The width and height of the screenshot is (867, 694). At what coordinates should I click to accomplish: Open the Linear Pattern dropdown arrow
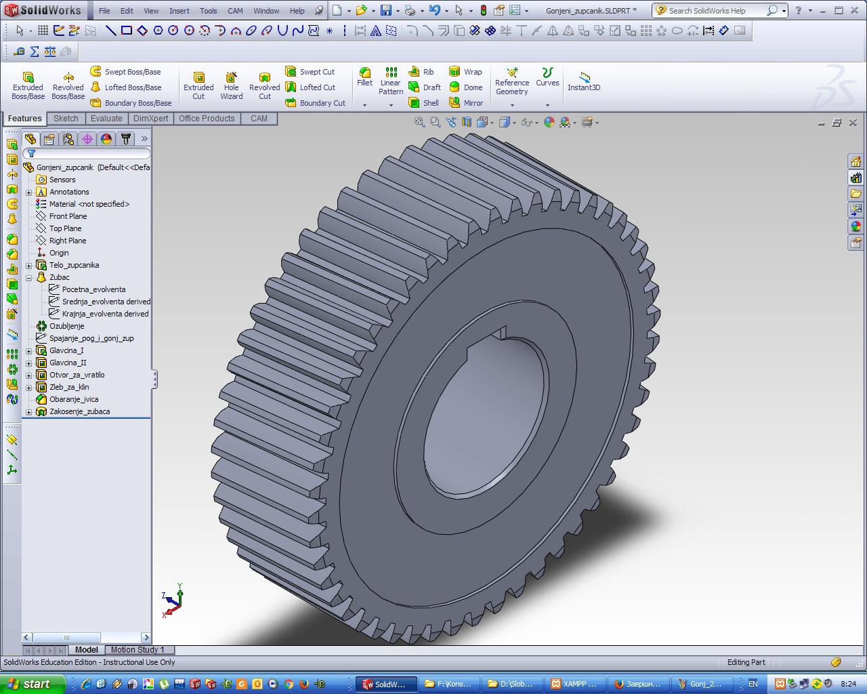coord(391,105)
